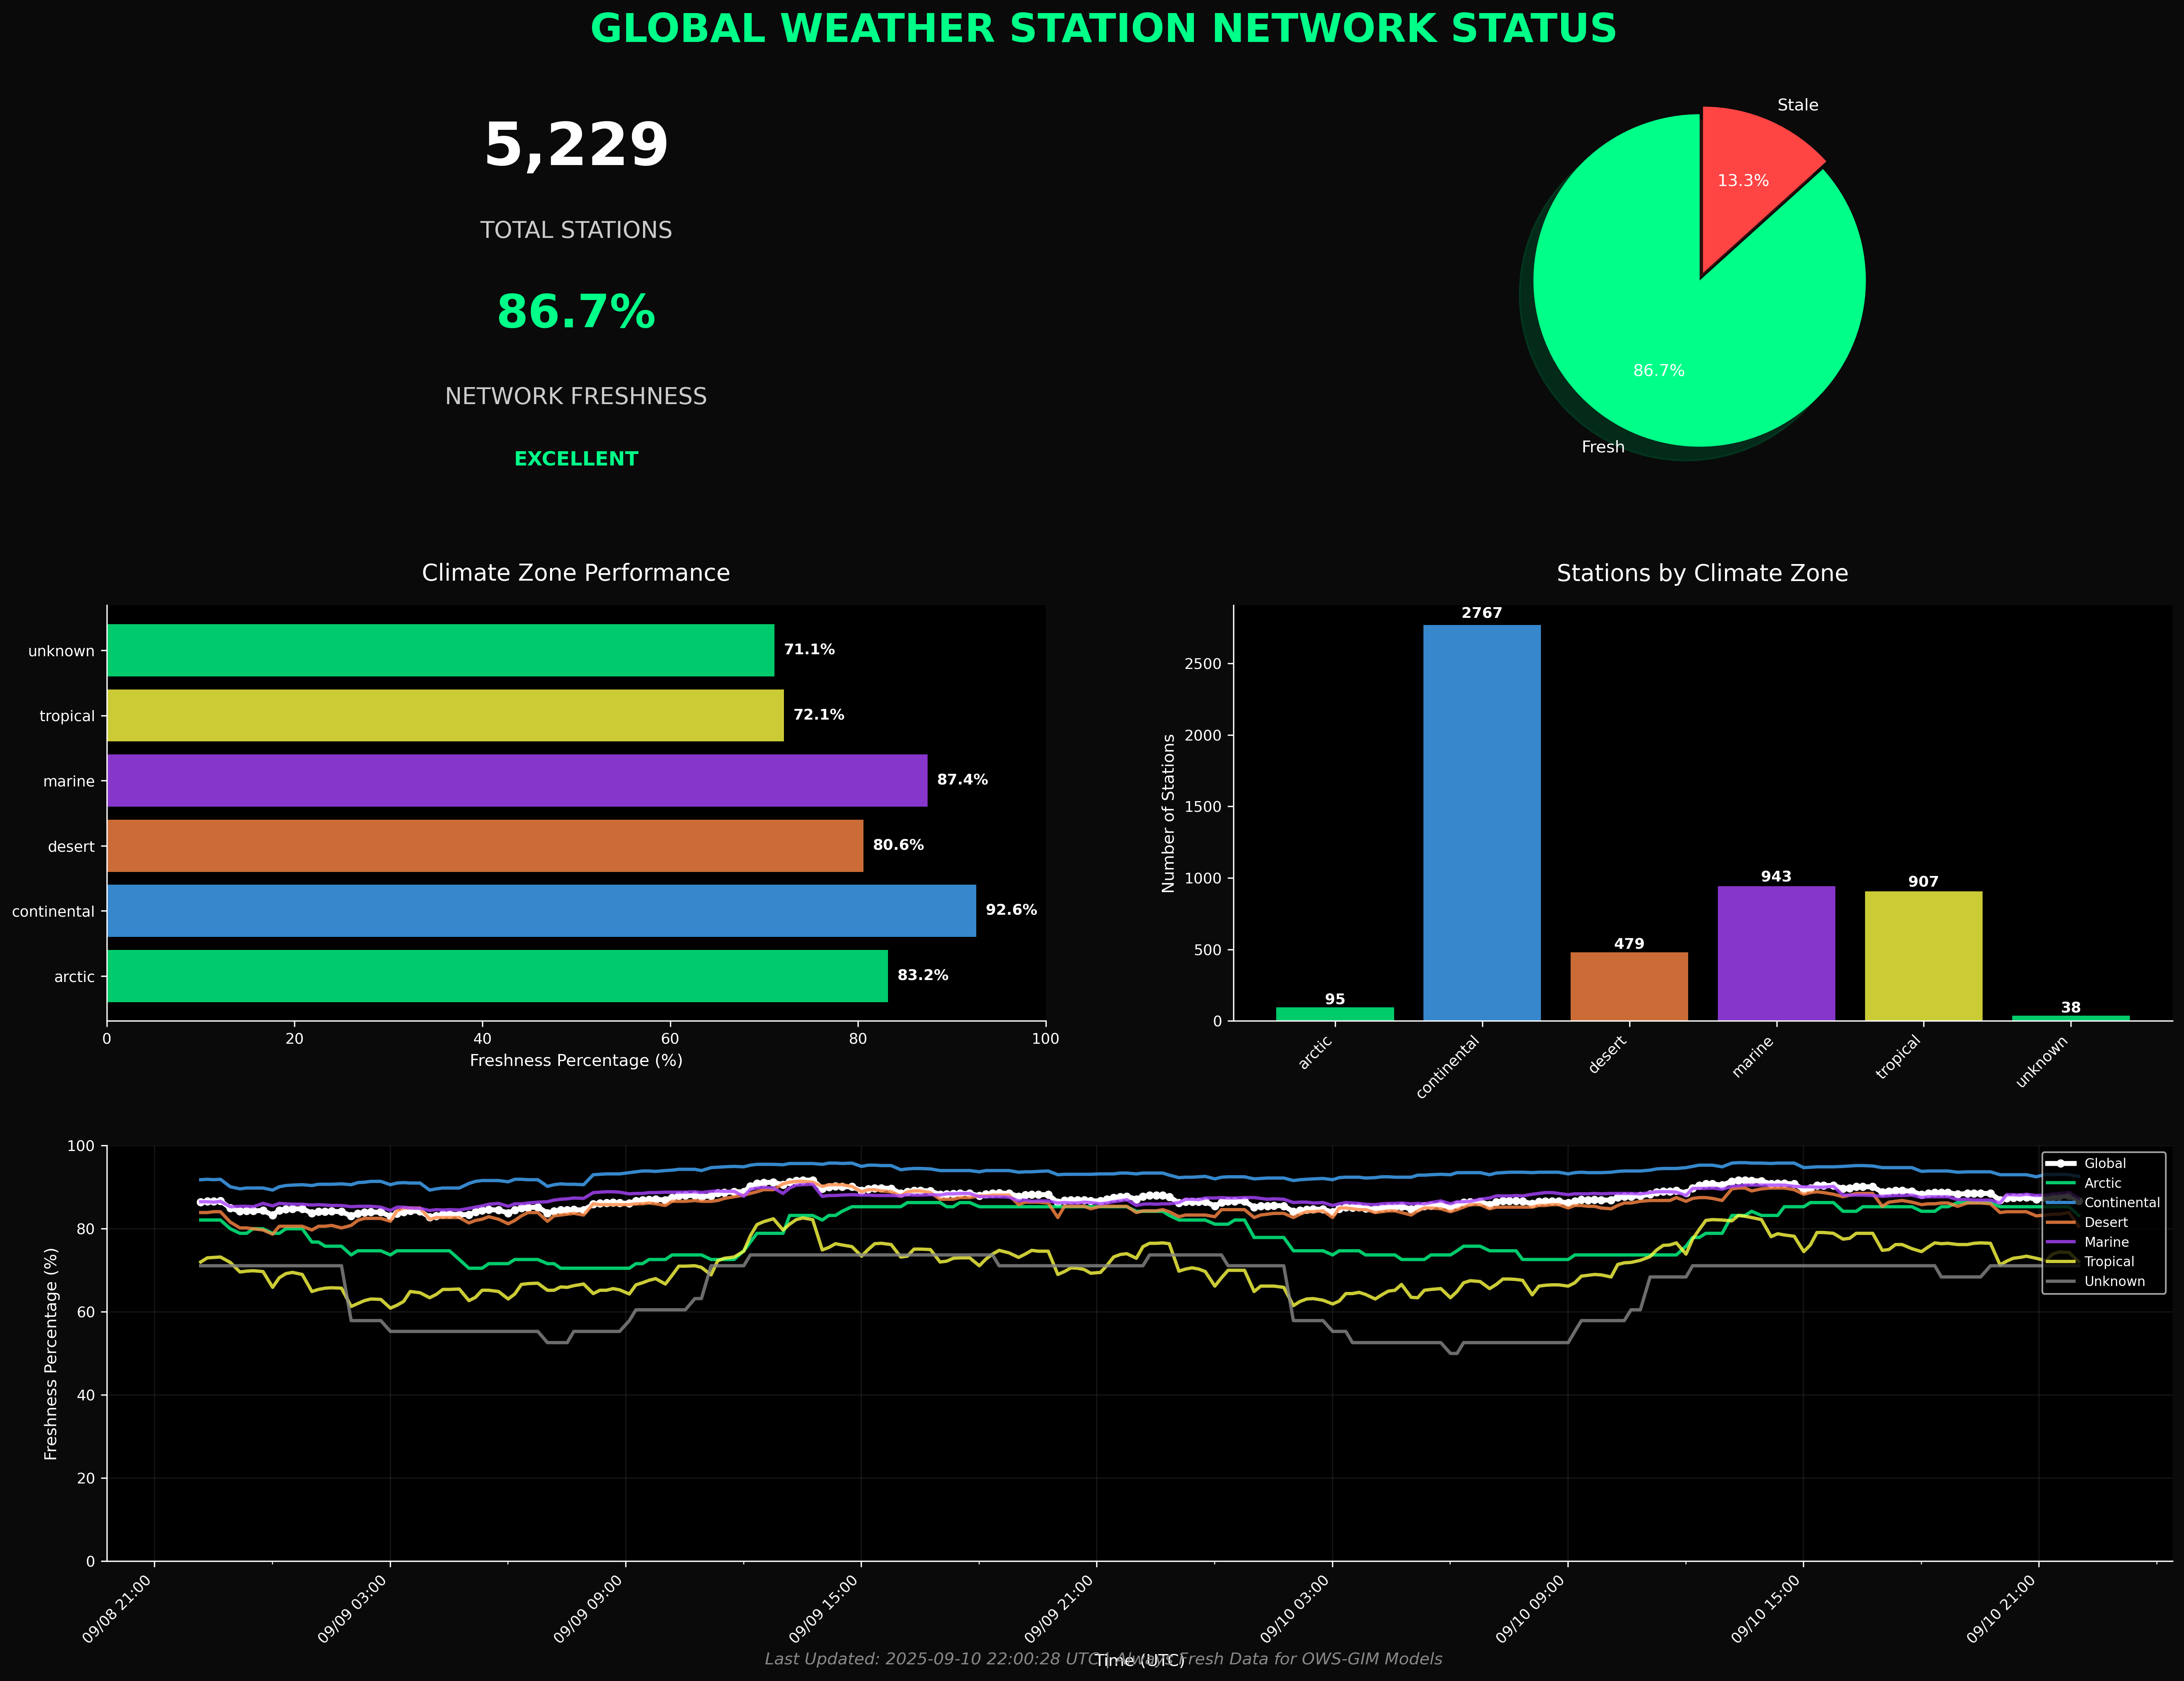Screen dimensions: 2184x1681
Task: Select the blue continental freshness bar
Action: tap(541, 911)
